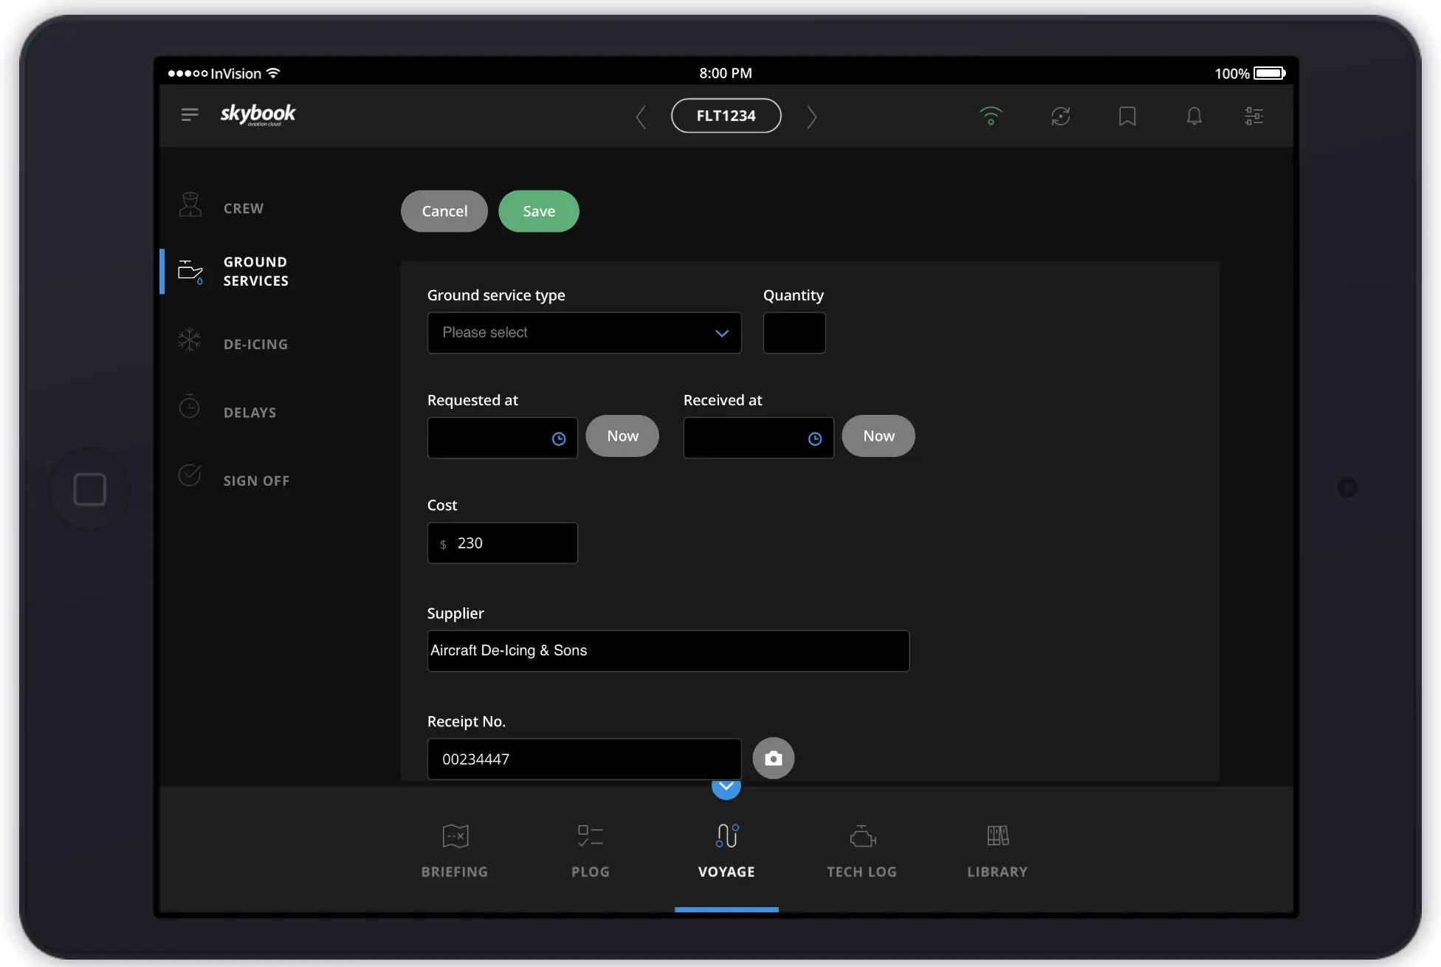Click clock icon in Received at field

pyautogui.click(x=815, y=439)
